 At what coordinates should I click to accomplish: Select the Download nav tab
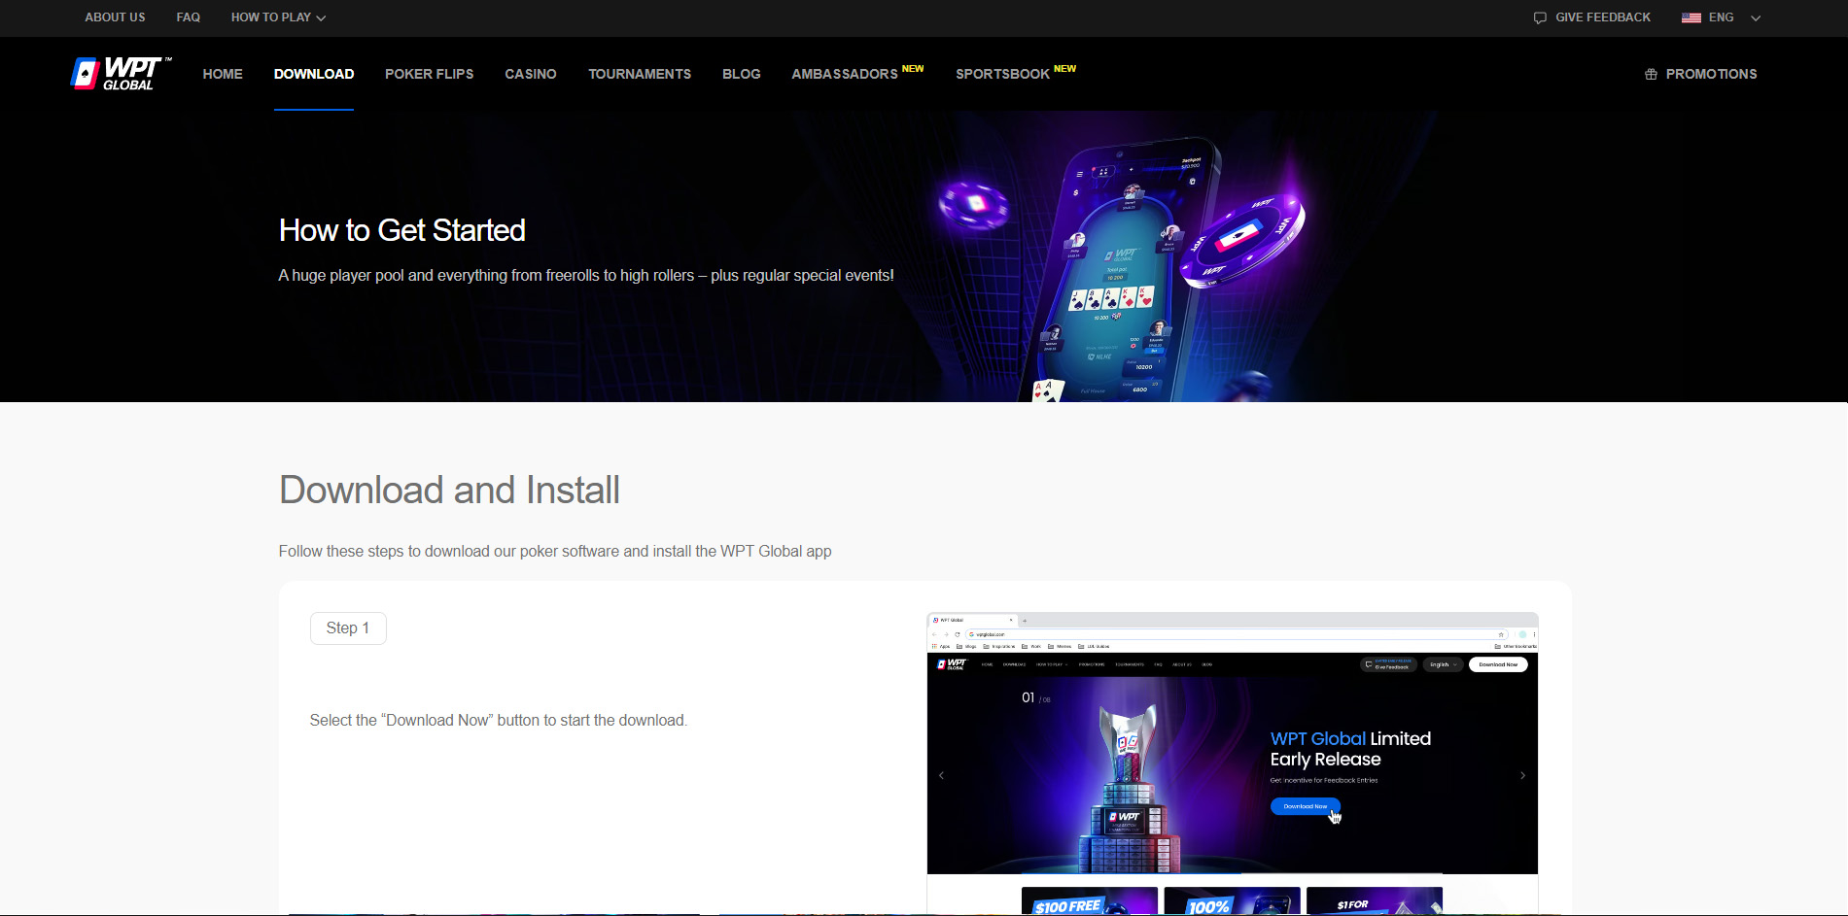pos(314,74)
